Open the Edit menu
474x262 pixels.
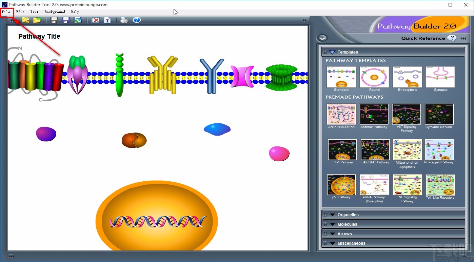click(20, 12)
